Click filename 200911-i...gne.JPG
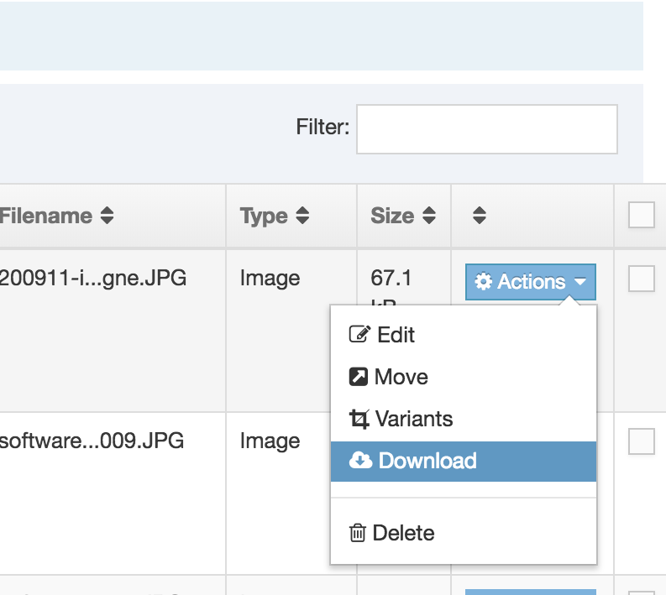Image resolution: width=666 pixels, height=595 pixels. coord(93,279)
